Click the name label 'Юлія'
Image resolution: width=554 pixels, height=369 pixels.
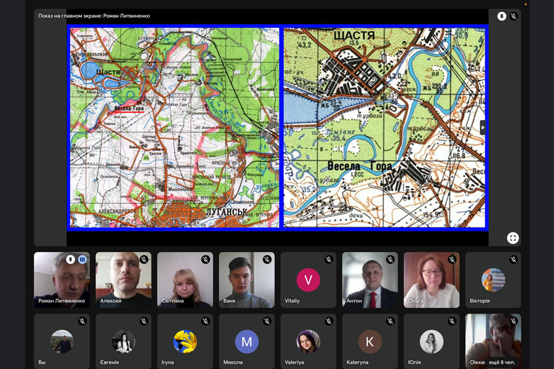pyautogui.click(x=414, y=362)
